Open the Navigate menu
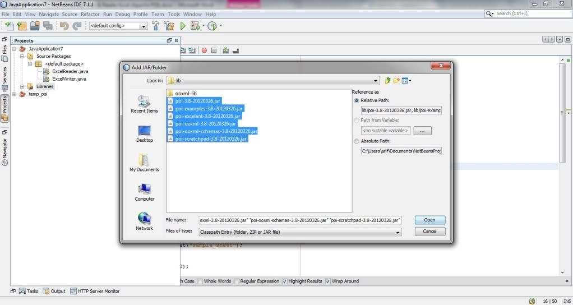 click(x=49, y=14)
